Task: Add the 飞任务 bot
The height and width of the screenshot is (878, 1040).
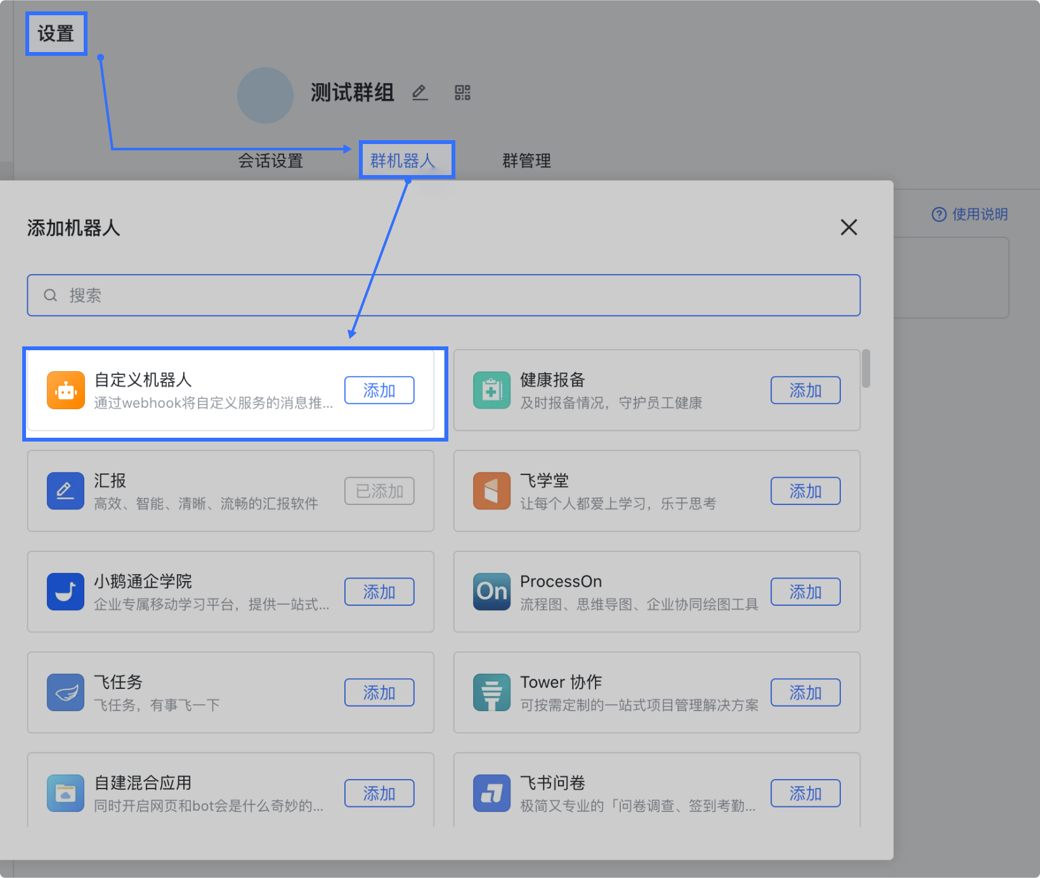Action: point(379,692)
